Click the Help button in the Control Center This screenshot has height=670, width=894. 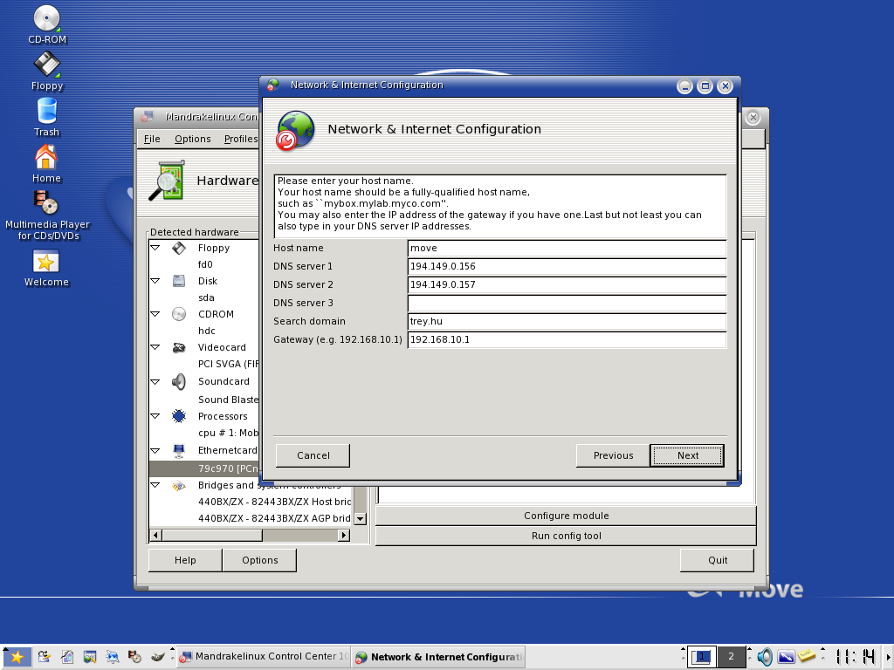point(185,560)
